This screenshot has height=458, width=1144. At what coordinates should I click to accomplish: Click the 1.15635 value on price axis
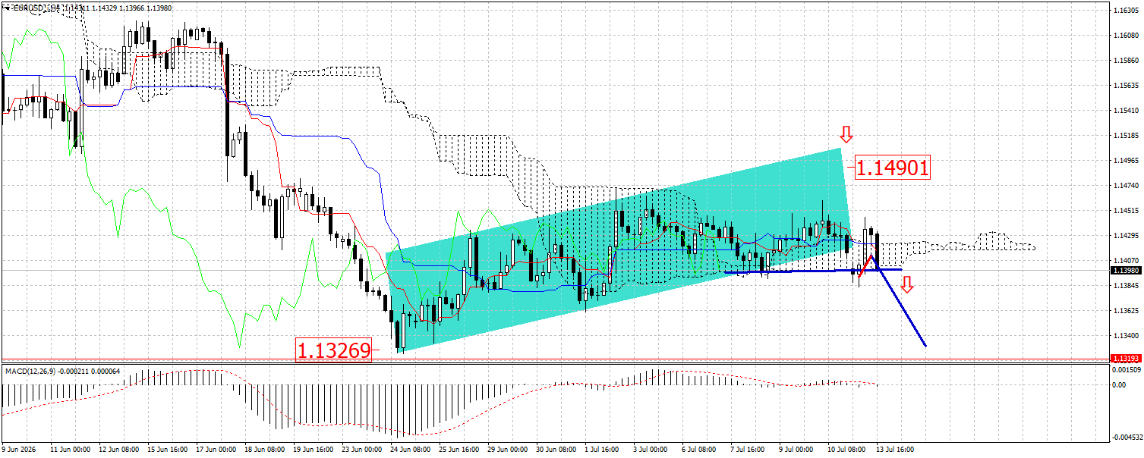[x=1124, y=86]
